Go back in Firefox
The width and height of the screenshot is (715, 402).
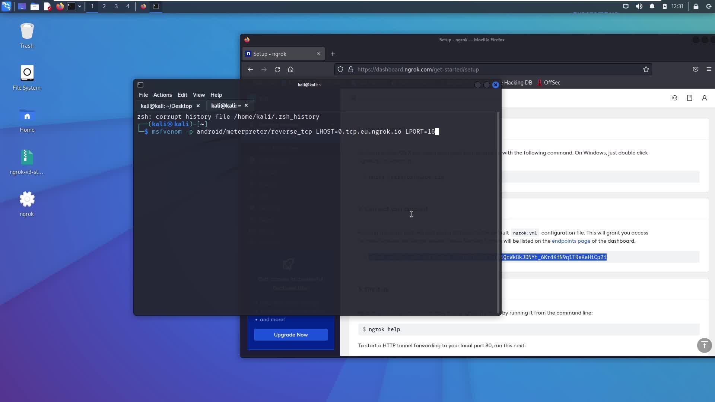[x=250, y=70]
